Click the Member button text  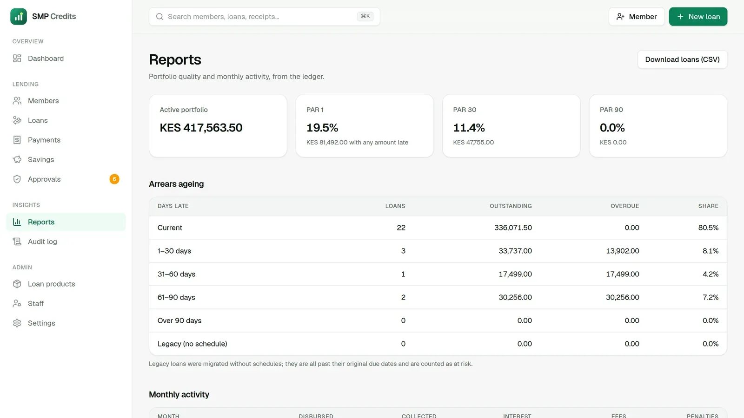coord(643,17)
